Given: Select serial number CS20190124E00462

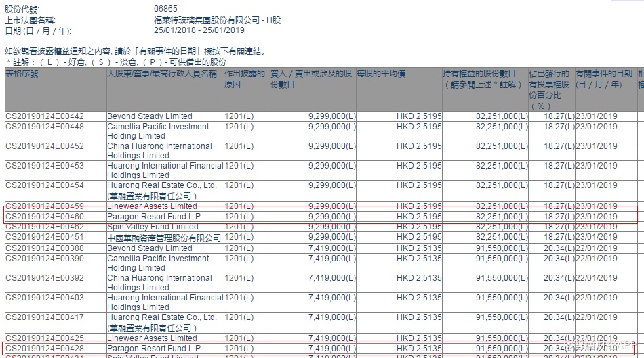Looking at the screenshot, I should 45,227.
